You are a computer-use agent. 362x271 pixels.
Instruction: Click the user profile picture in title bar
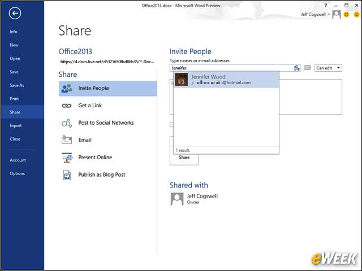tap(337, 15)
